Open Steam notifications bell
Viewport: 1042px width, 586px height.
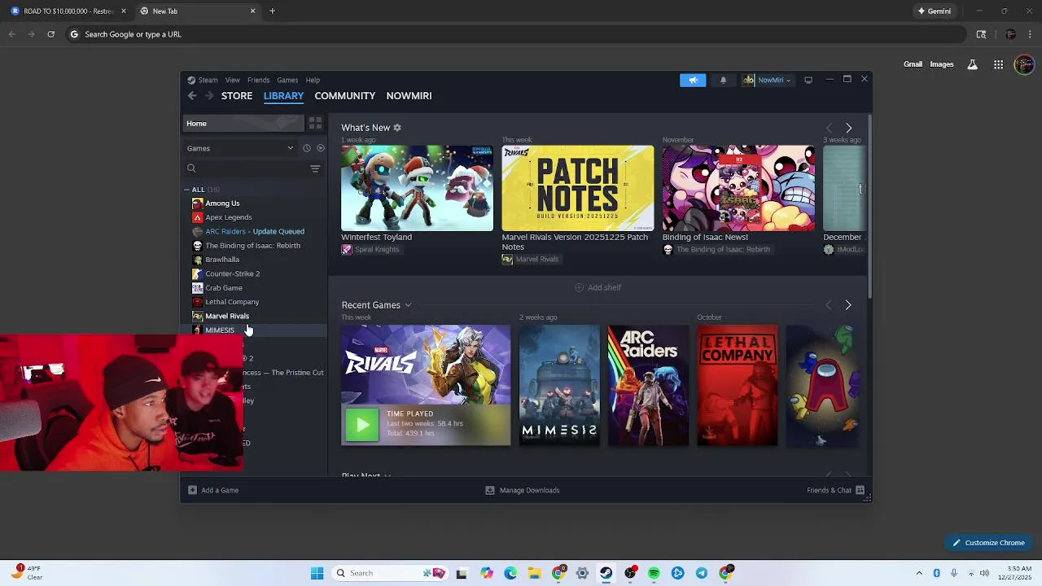coord(723,80)
